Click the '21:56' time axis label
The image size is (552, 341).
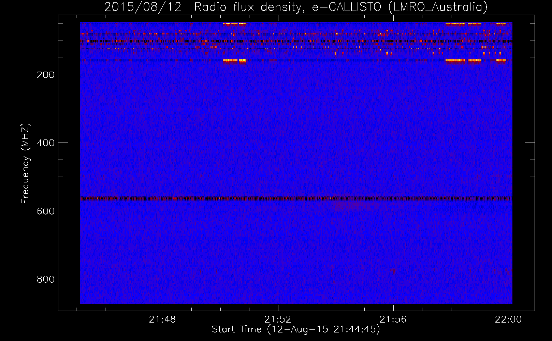click(393, 320)
